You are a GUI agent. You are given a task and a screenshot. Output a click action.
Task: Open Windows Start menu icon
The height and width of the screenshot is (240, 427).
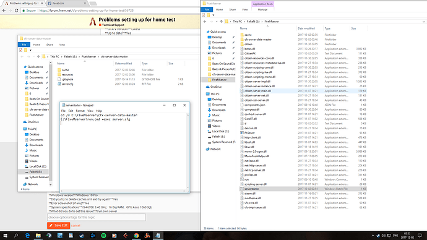click(5, 236)
